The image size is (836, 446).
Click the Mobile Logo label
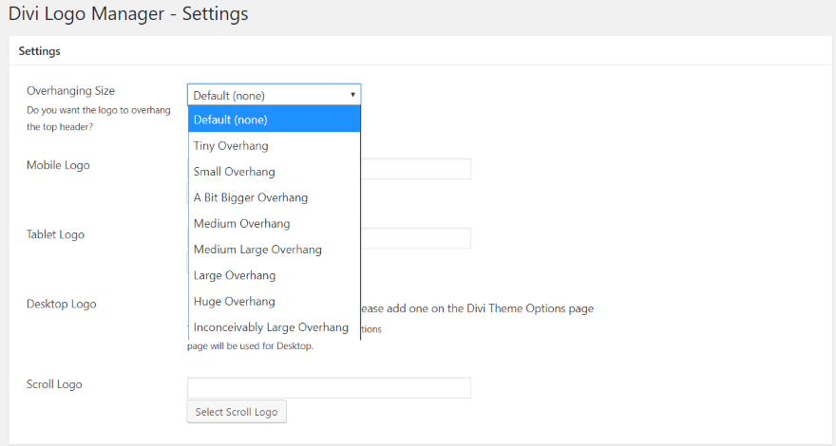[58, 165]
